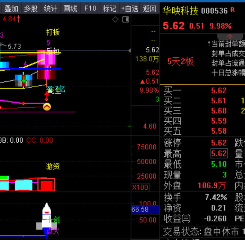The width and height of the screenshot is (245, 240).
Task: Click the 返回 back button
Action: 149,9
